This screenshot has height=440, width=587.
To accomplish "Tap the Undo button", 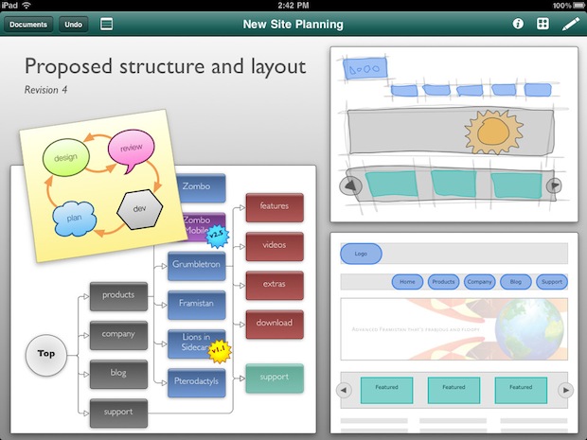I will [x=74, y=25].
